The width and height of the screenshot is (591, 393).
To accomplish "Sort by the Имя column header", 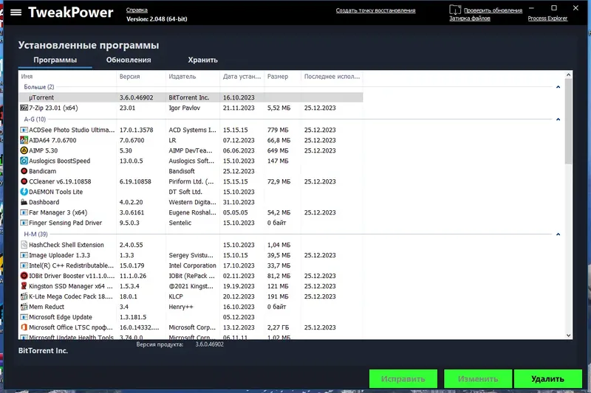I will coord(67,77).
